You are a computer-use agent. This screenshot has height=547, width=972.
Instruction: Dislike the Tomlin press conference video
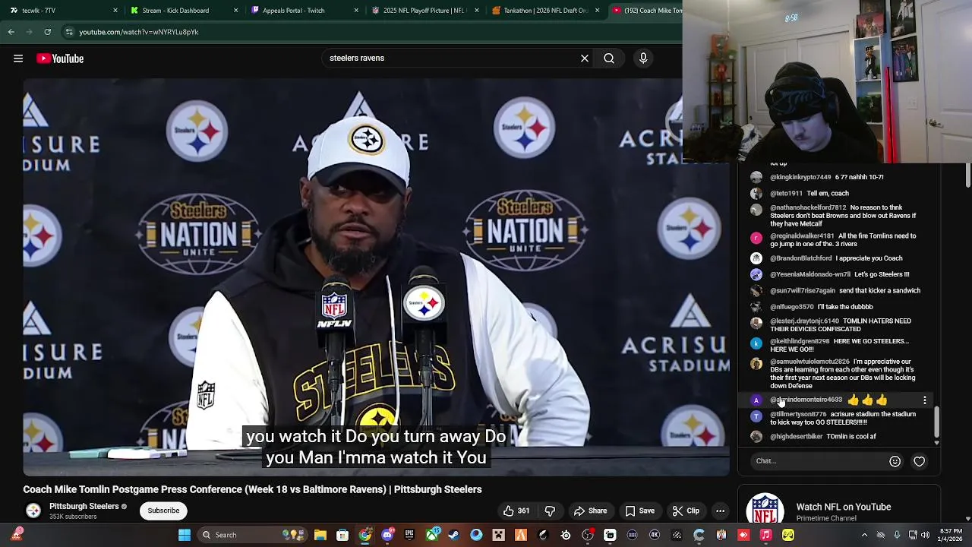pyautogui.click(x=550, y=511)
